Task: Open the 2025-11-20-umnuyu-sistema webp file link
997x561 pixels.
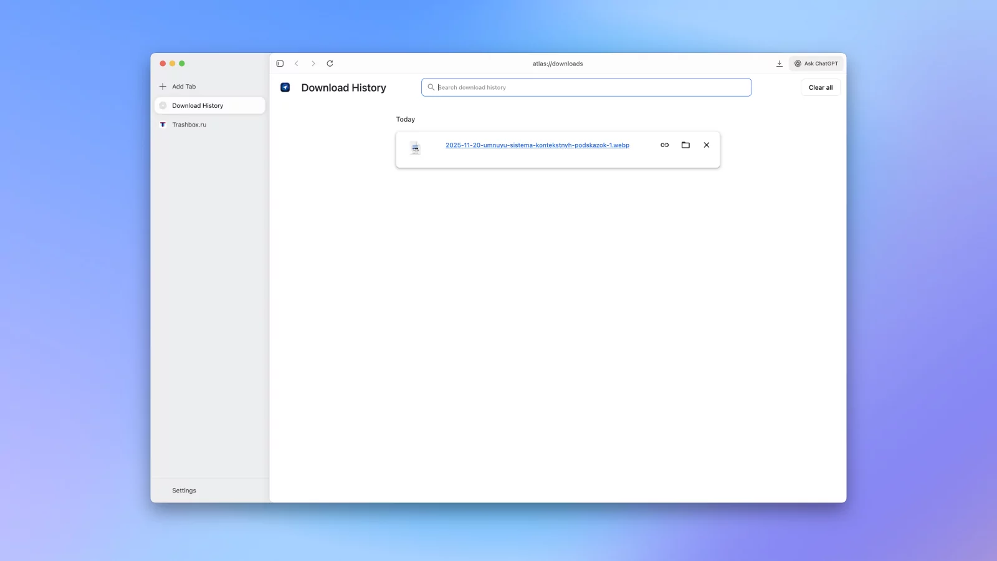Action: (x=537, y=145)
